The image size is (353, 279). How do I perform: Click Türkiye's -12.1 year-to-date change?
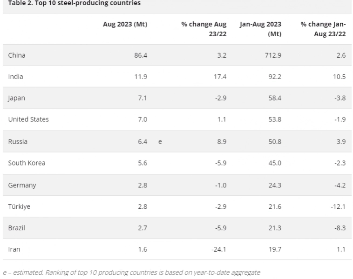[338, 206]
